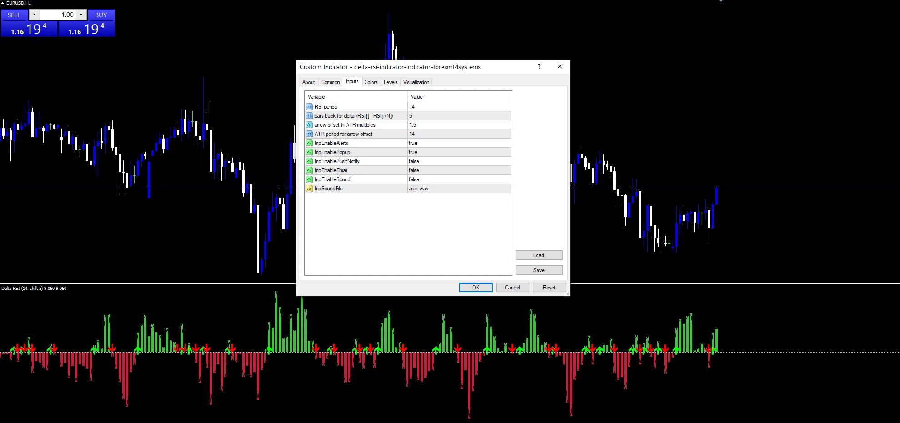This screenshot has height=423, width=900.
Task: Select the bars back value 5
Action: (459, 116)
